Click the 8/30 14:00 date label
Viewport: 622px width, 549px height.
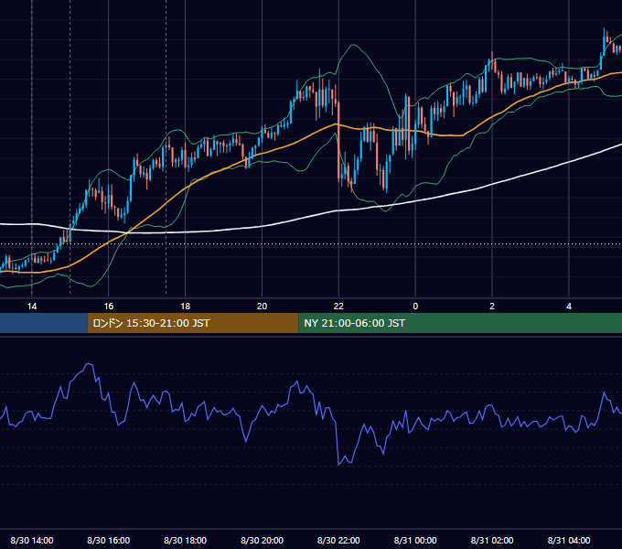tap(32, 540)
